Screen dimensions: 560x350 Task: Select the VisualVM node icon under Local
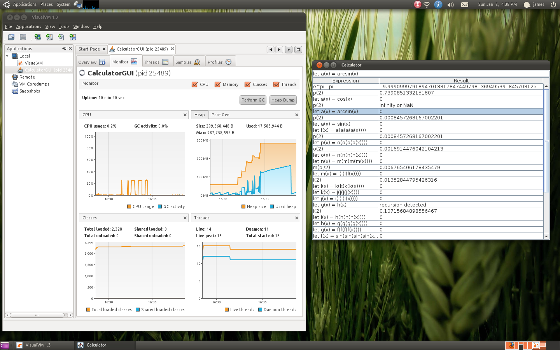(x=20, y=63)
